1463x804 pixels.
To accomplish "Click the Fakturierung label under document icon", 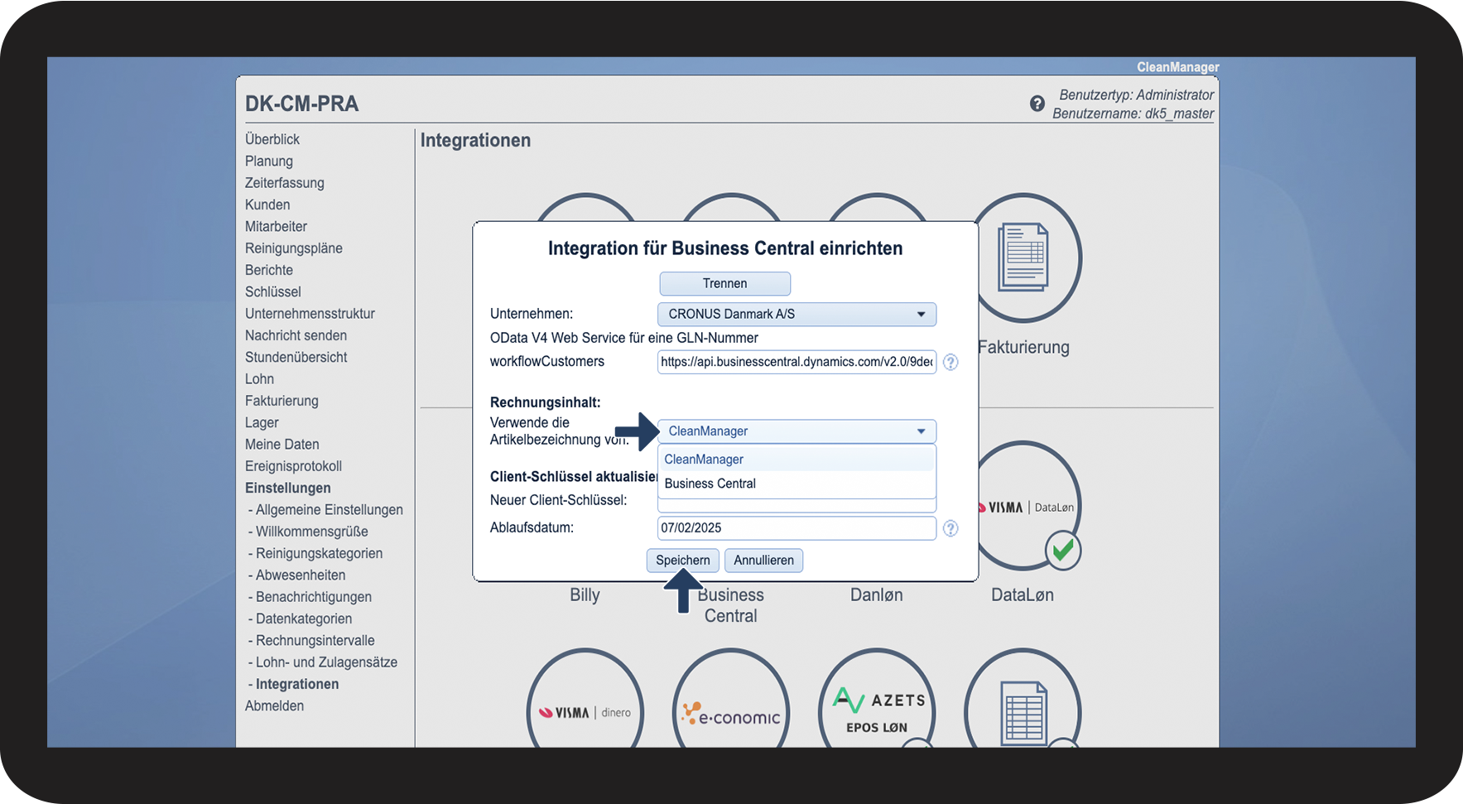I will pos(1023,348).
